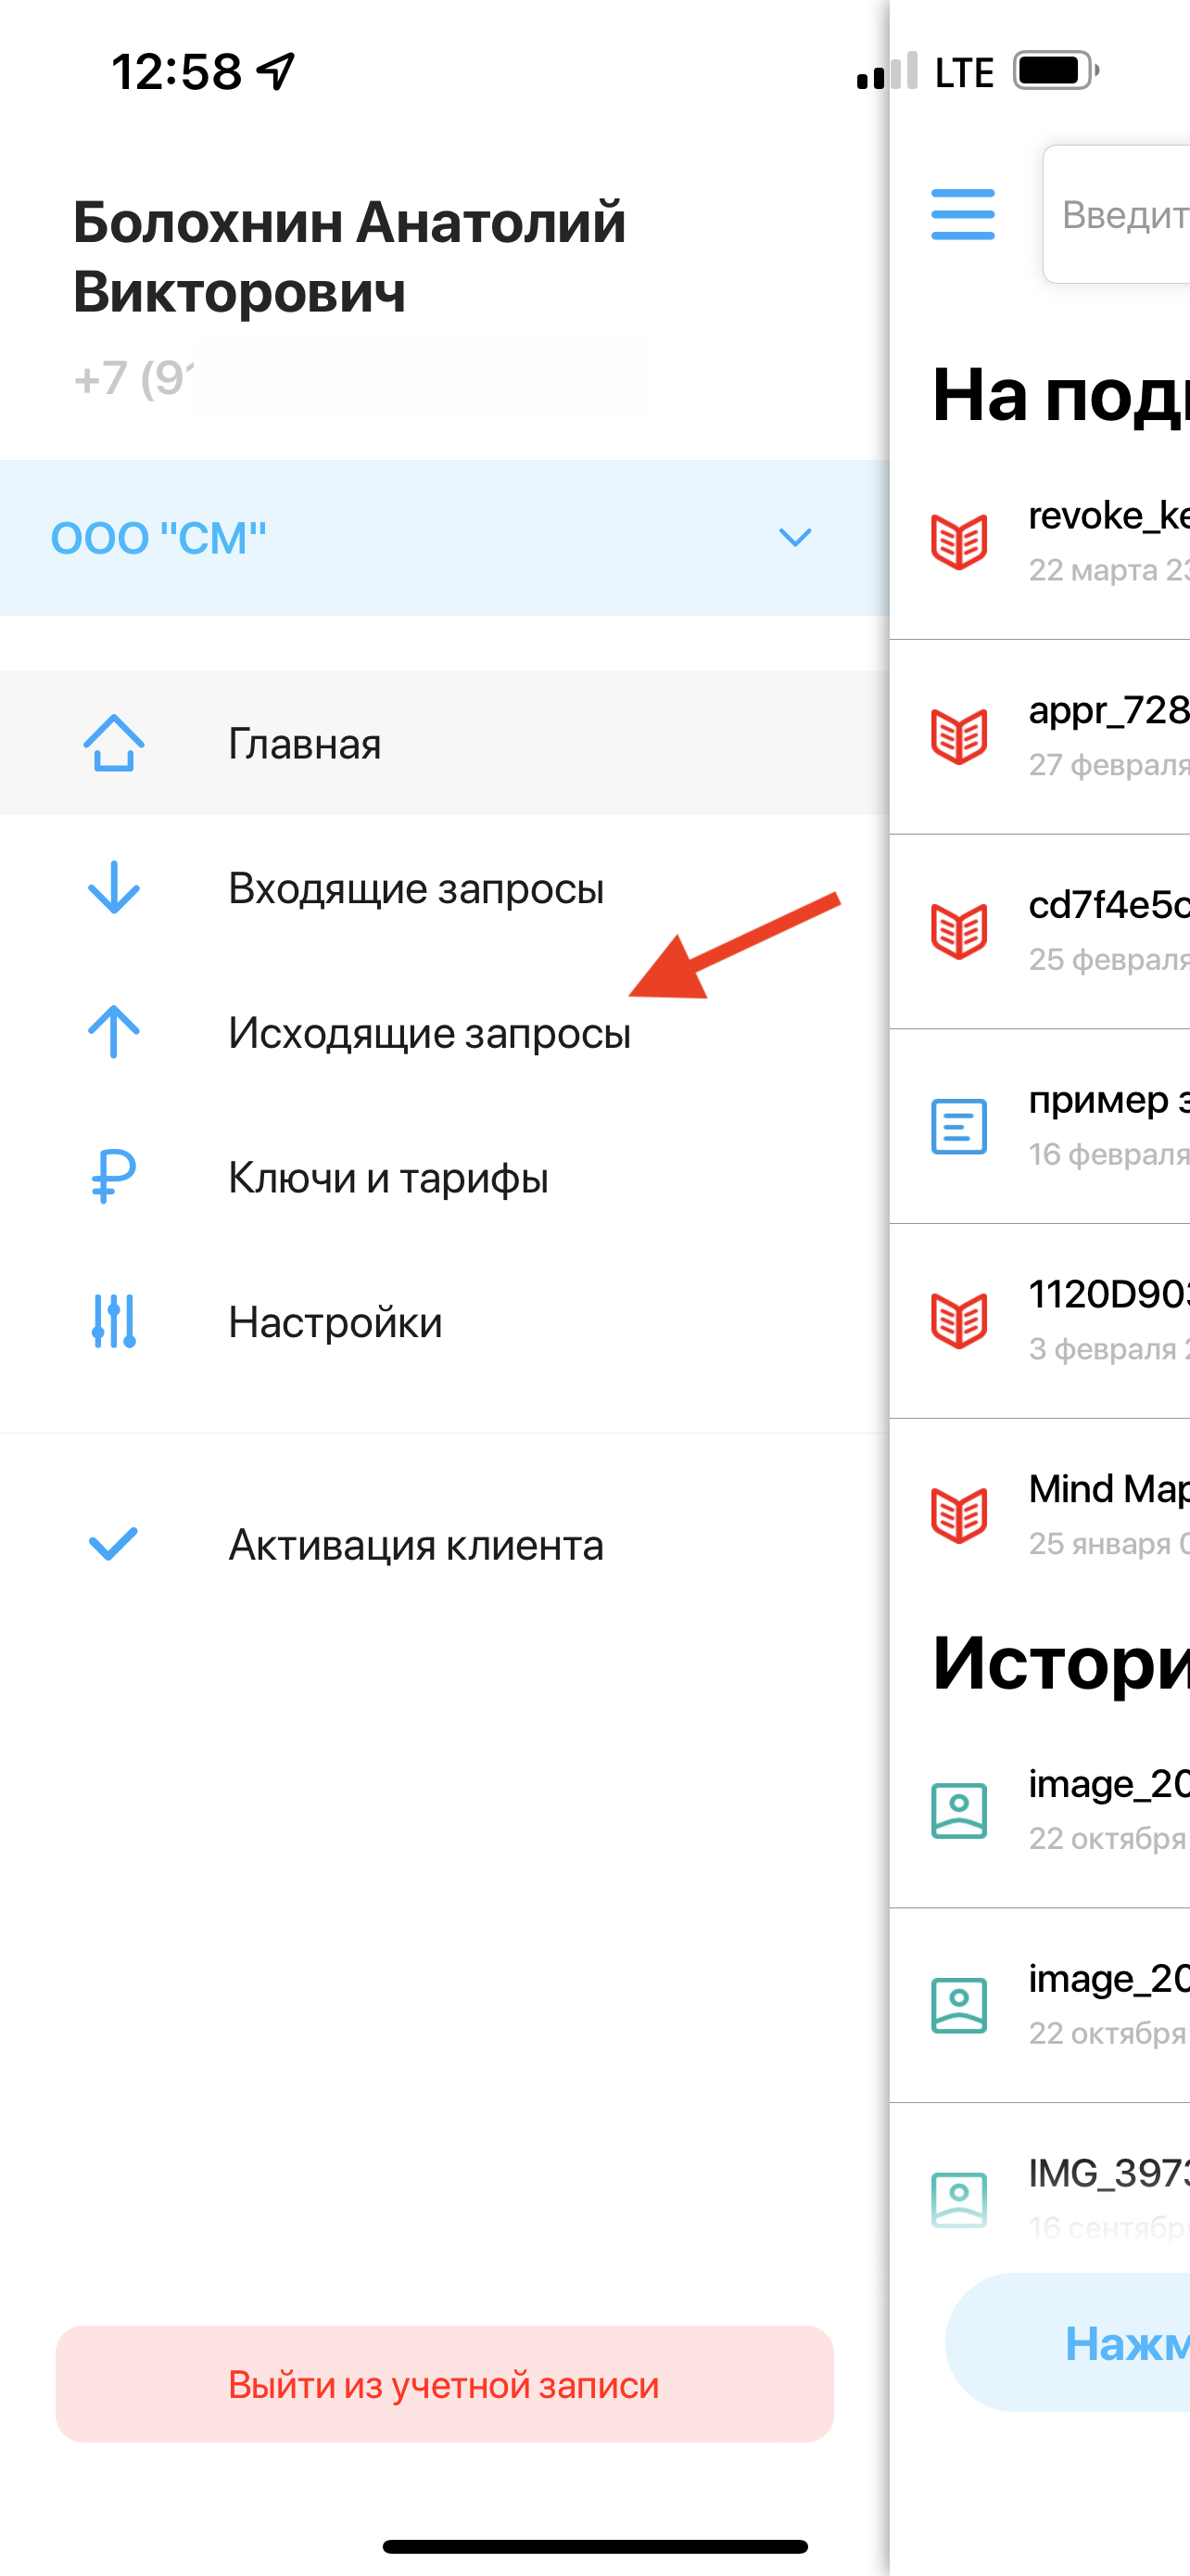
Task: Open Активация клиента
Action: 445,1544
